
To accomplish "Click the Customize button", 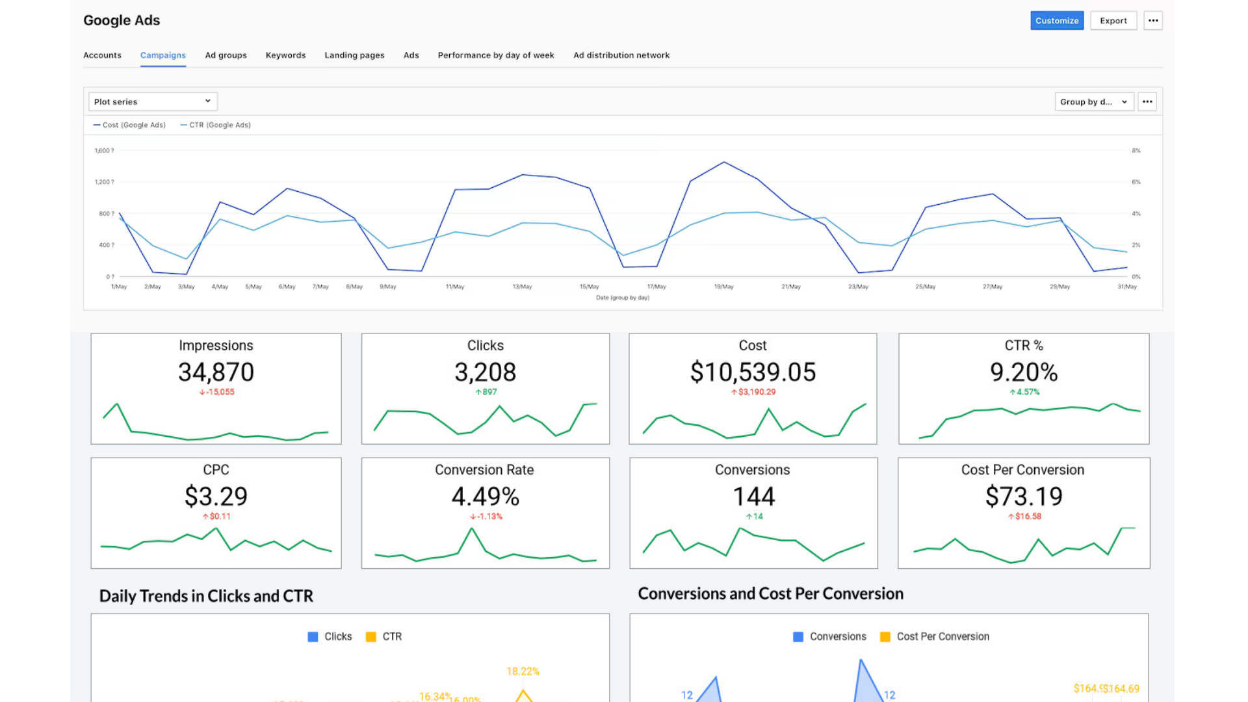I will (1057, 21).
